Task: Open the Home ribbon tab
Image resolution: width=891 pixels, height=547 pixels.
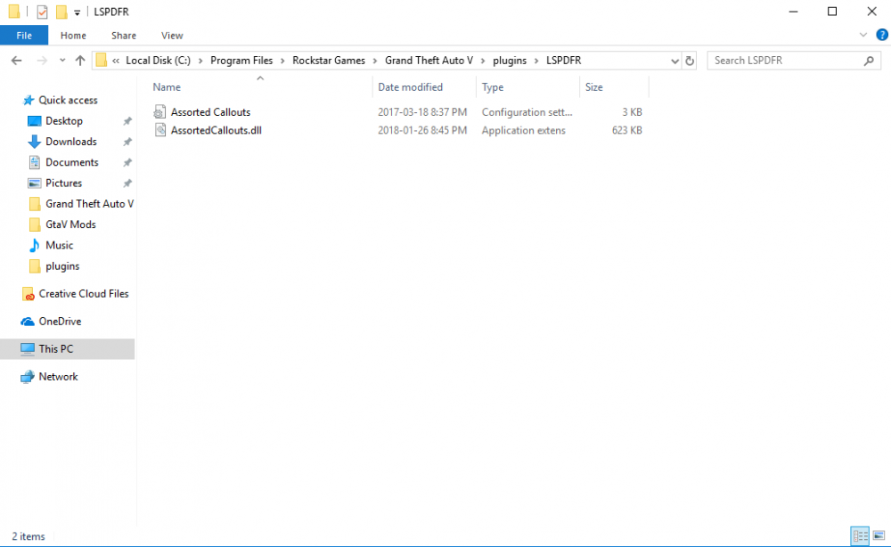Action: pos(73,36)
